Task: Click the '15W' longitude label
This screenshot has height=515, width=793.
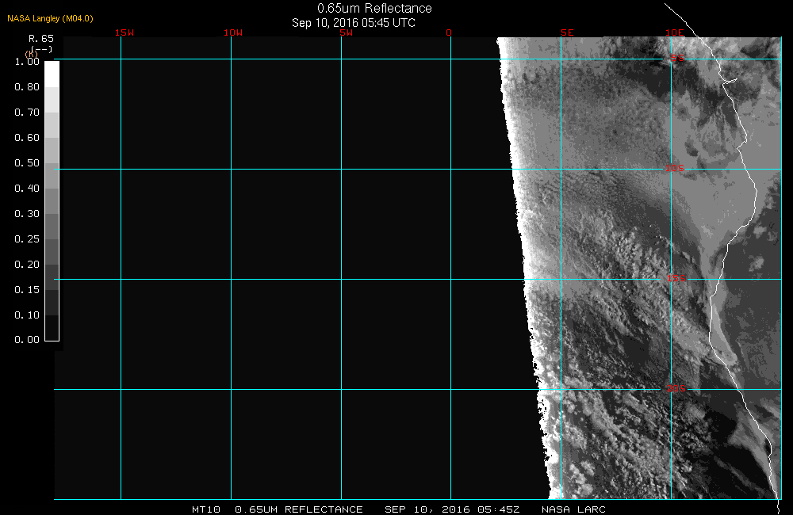Action: 125,32
